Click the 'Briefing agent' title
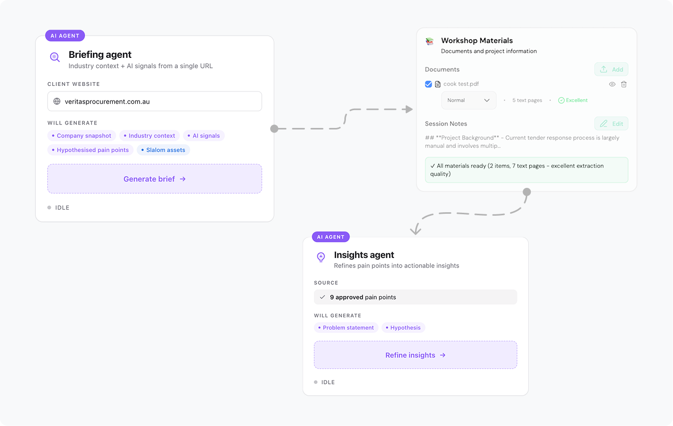The height and width of the screenshot is (426, 673). 100,54
